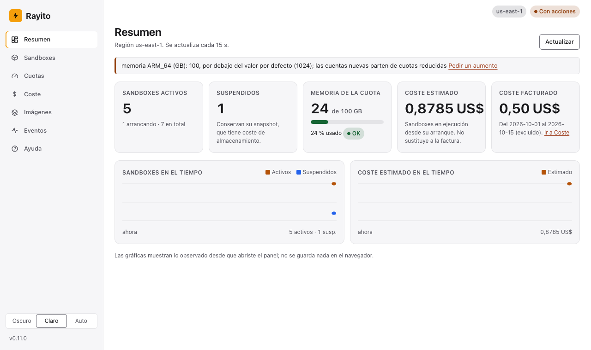This screenshot has width=591, height=350.
Task: Go to the Cuotas page
Action: 52,76
